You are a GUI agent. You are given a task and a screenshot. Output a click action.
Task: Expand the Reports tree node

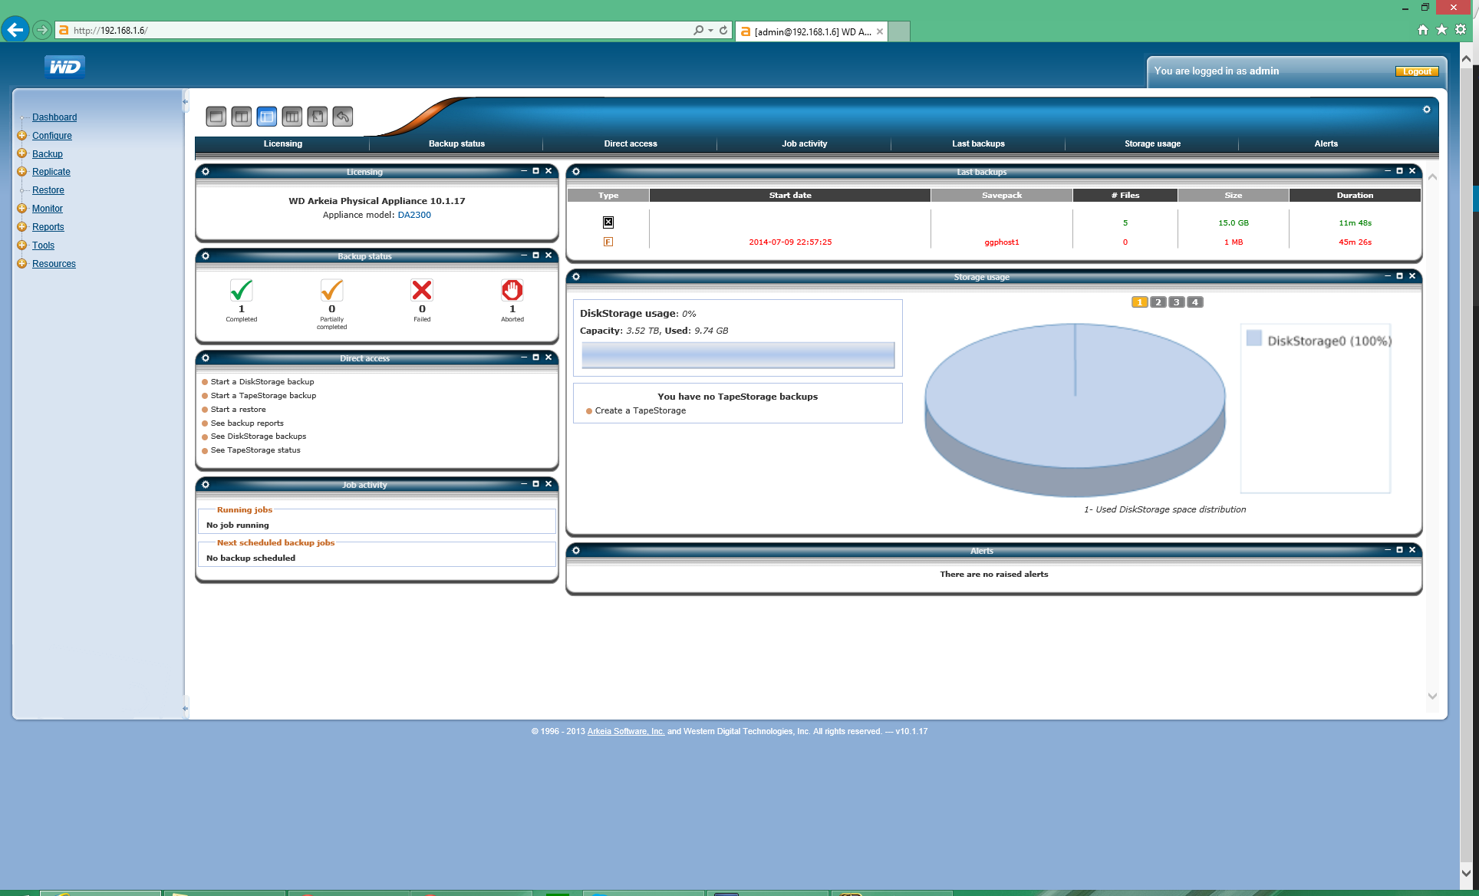(22, 227)
